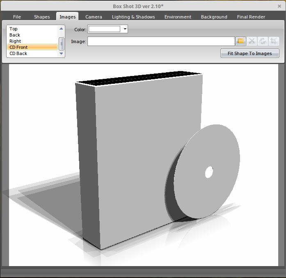The width and height of the screenshot is (286, 278).
Task: Switch to the Final Render tab
Action: [251, 17]
